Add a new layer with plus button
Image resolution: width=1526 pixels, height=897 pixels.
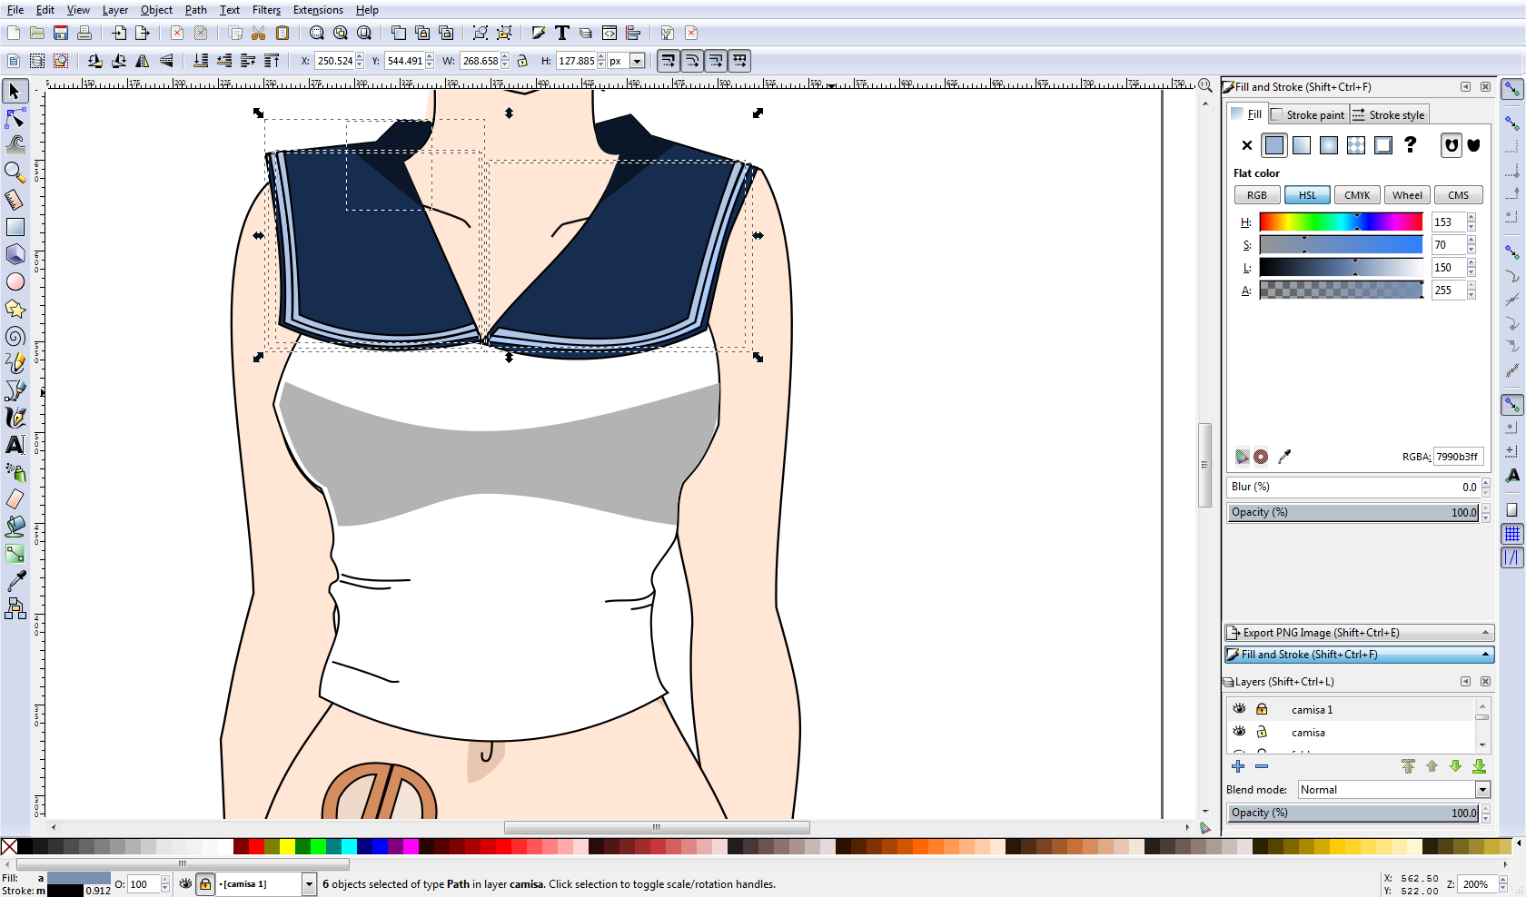click(1238, 766)
